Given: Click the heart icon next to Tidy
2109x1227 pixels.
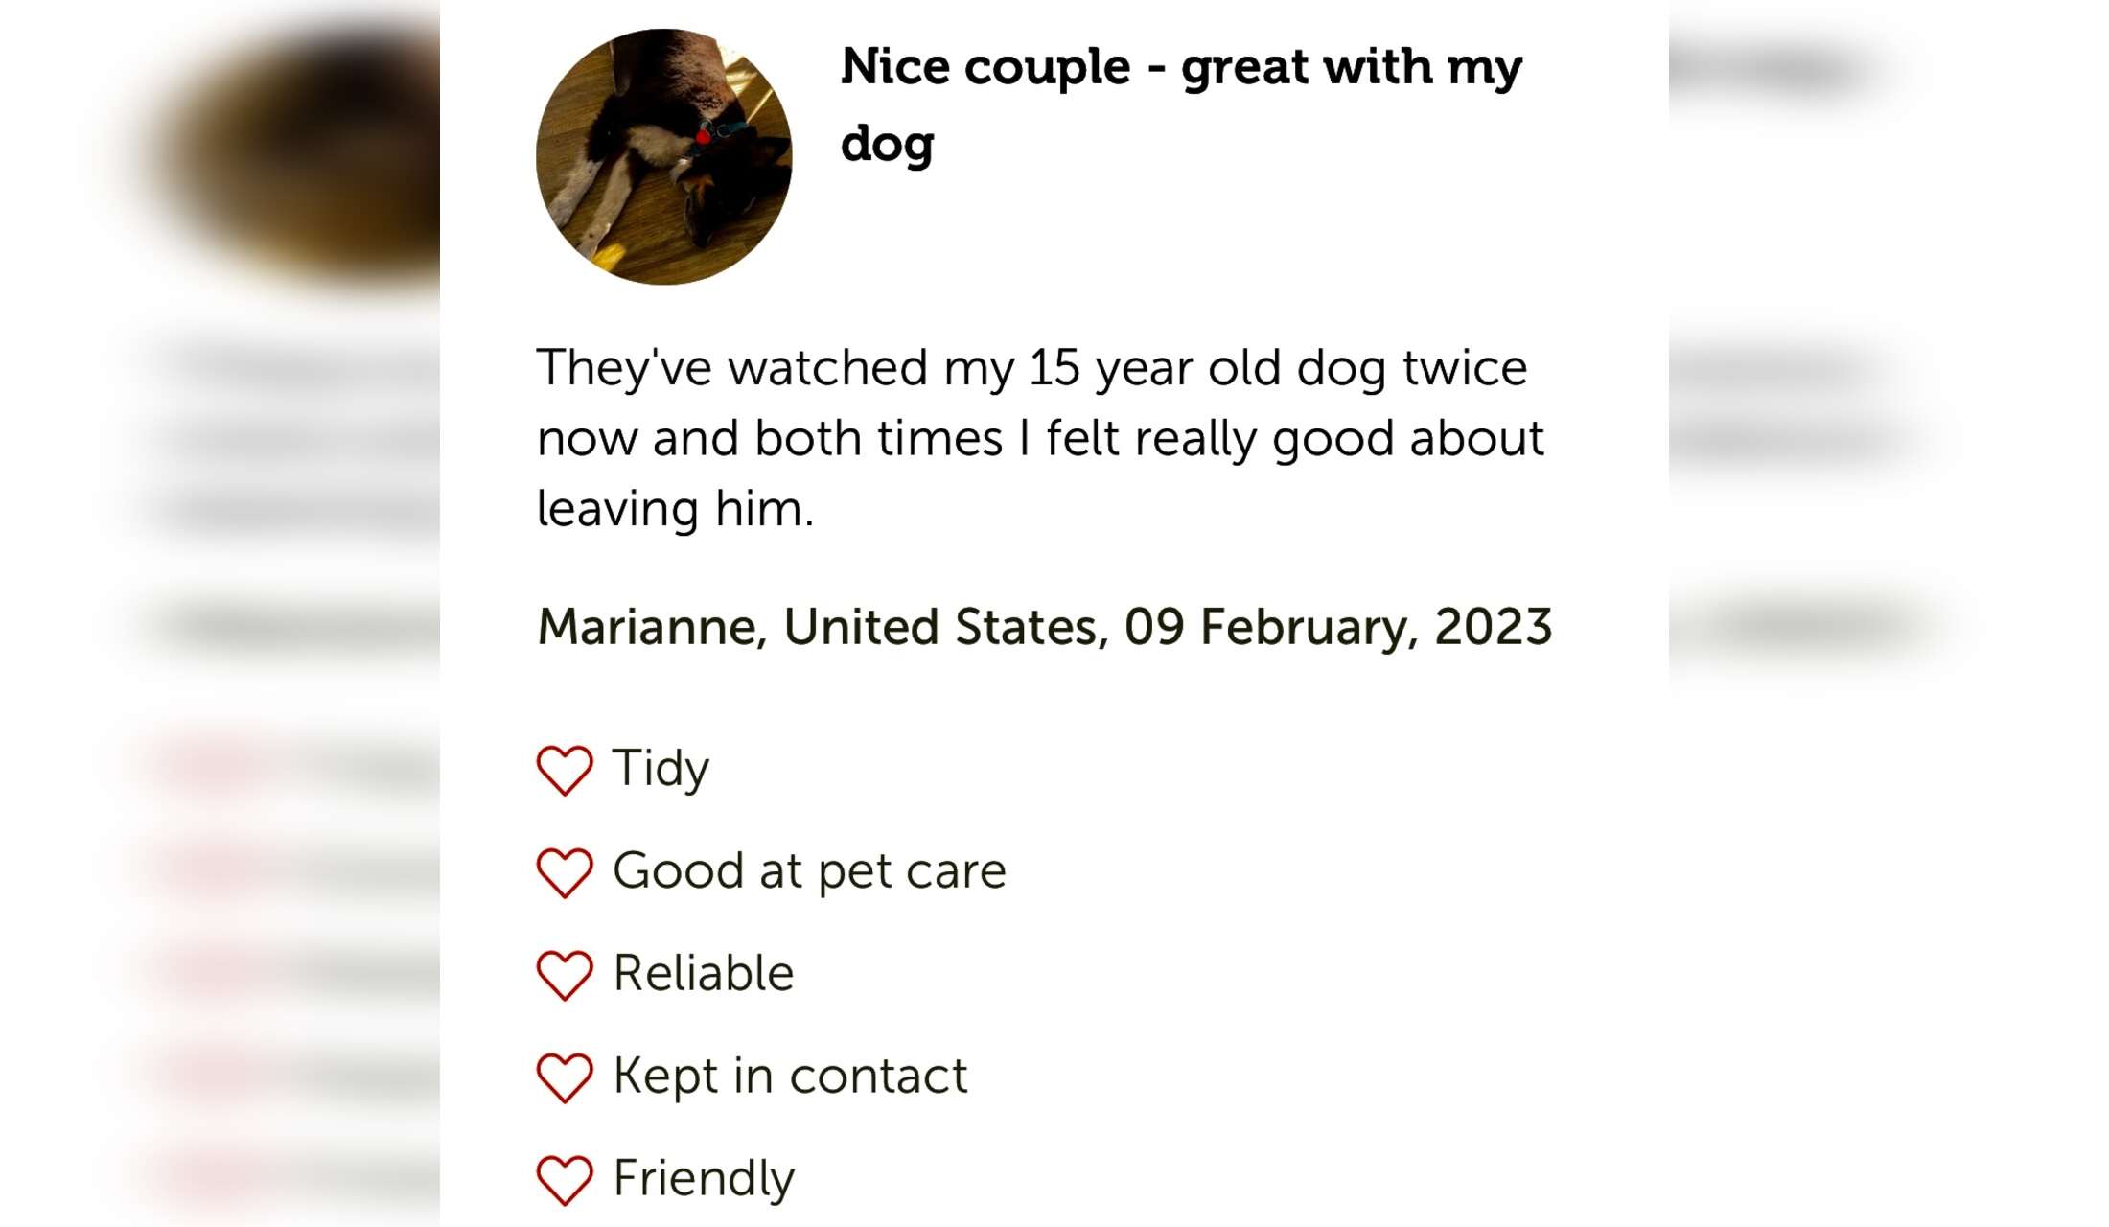Looking at the screenshot, I should (x=564, y=770).
